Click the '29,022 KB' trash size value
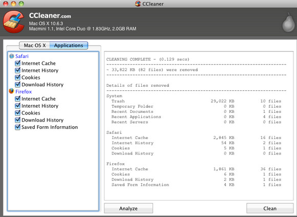 click(x=223, y=101)
